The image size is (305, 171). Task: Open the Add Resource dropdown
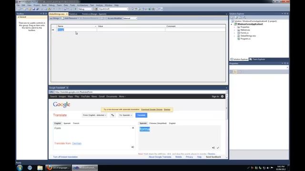click(x=71, y=18)
